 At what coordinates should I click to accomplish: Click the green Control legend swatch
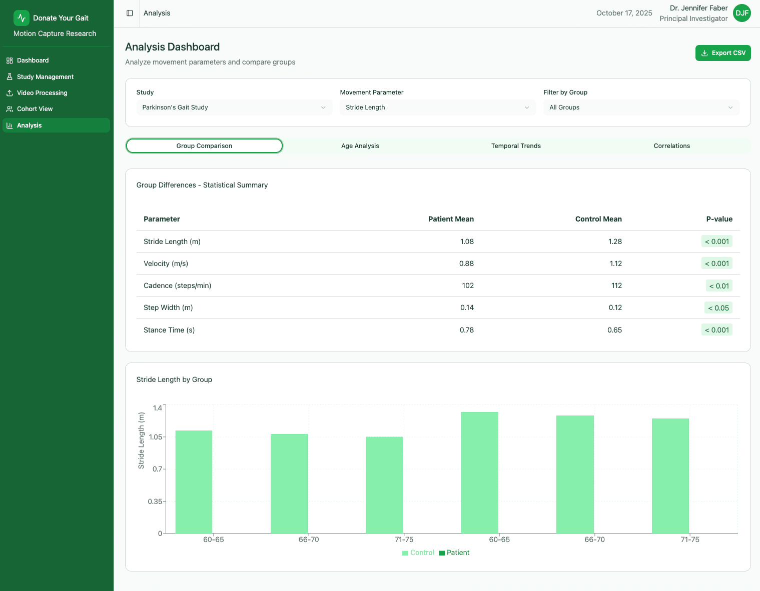point(404,552)
